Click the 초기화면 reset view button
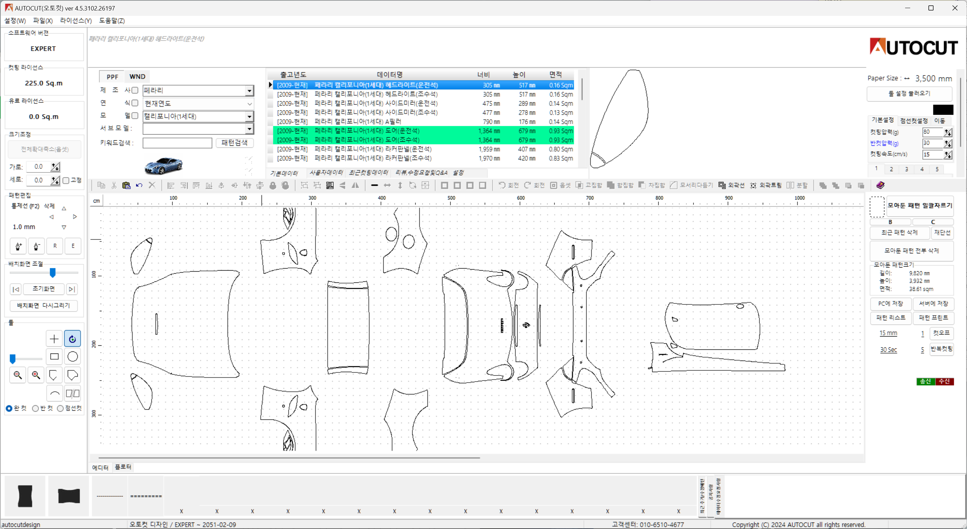Screen dimensions: 967x529 [44, 289]
